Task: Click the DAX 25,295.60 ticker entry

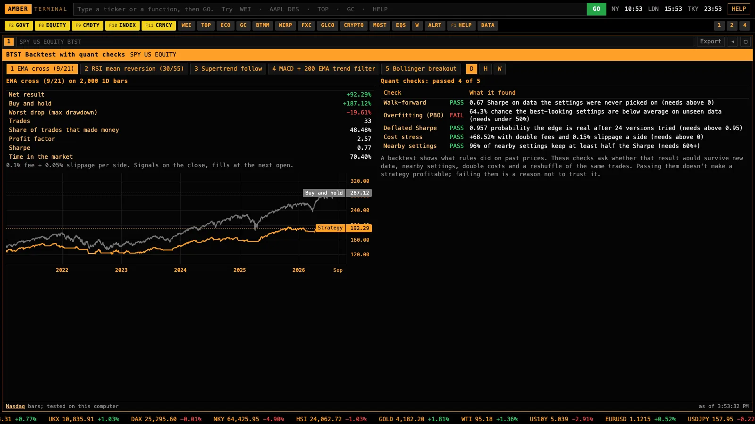Action: tap(166, 419)
